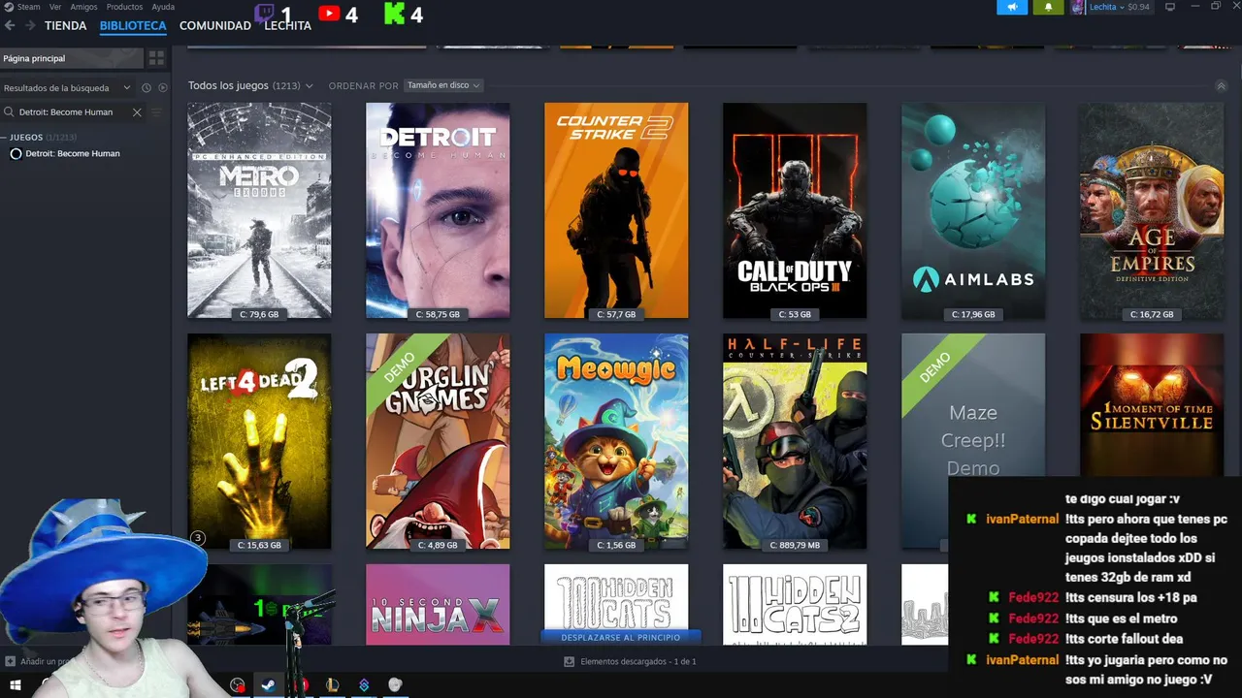Open the 100 Hidden Cats 2 cover

pyautogui.click(x=795, y=605)
